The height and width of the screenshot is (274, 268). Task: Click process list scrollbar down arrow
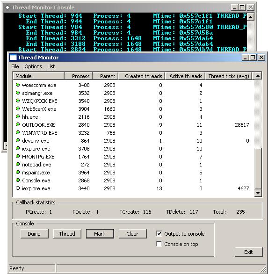coord(258,193)
